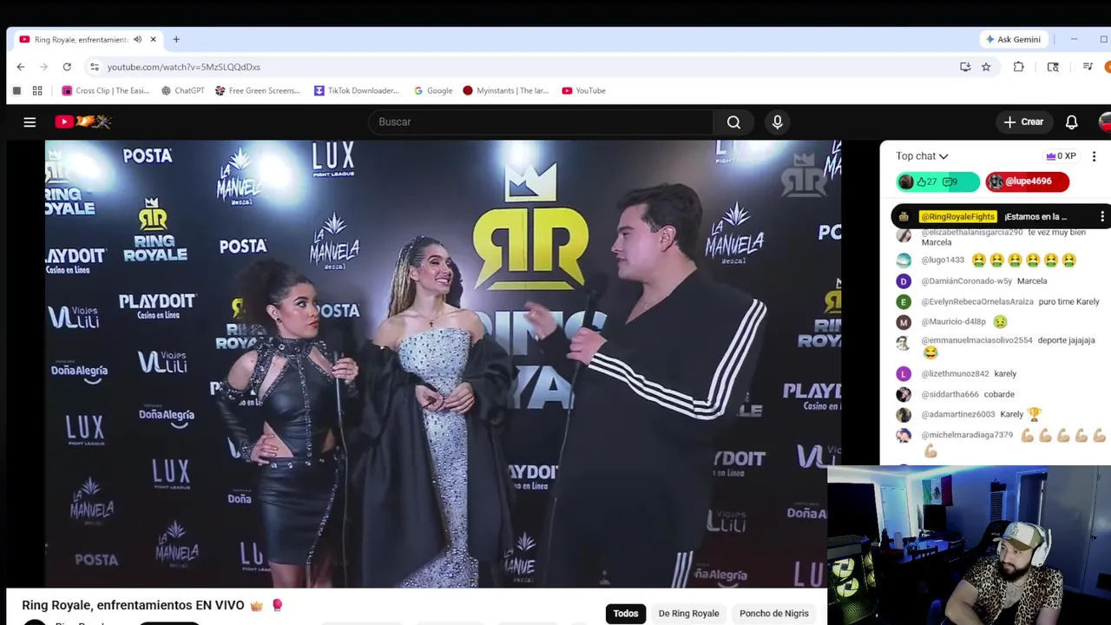This screenshot has width=1111, height=625.
Task: Mute the tab via its speaker icon
Action: (137, 39)
